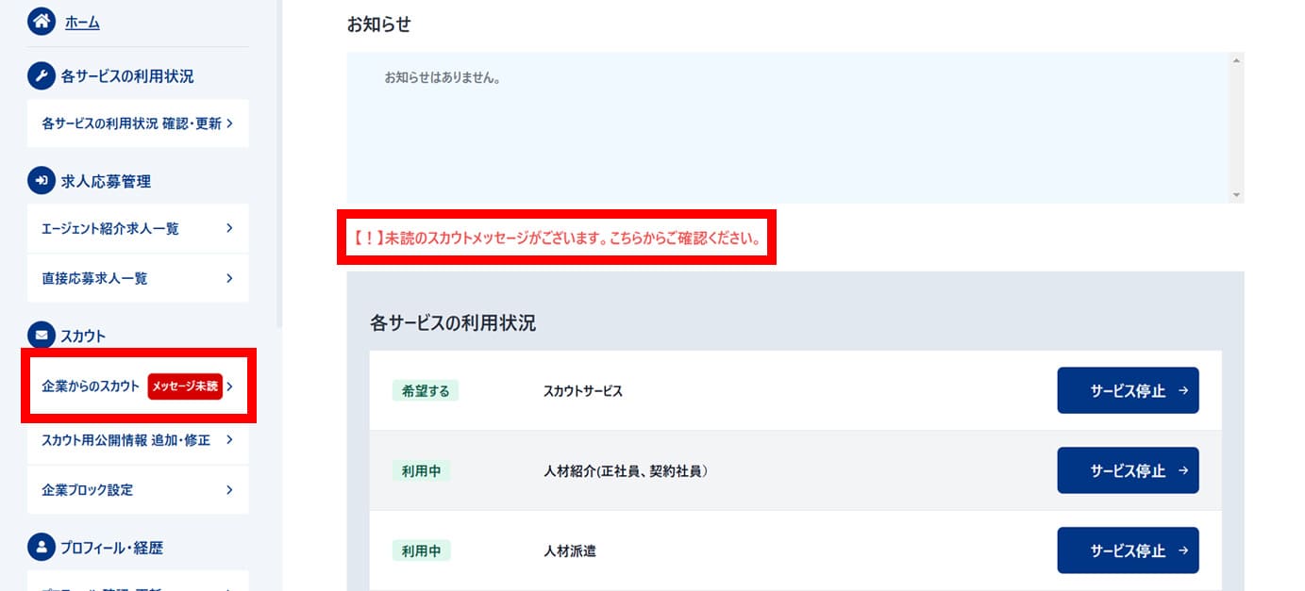The image size is (1305, 591).
Task: Stop 人材紹介(正社員、契約社員) service
Action: (x=1128, y=470)
